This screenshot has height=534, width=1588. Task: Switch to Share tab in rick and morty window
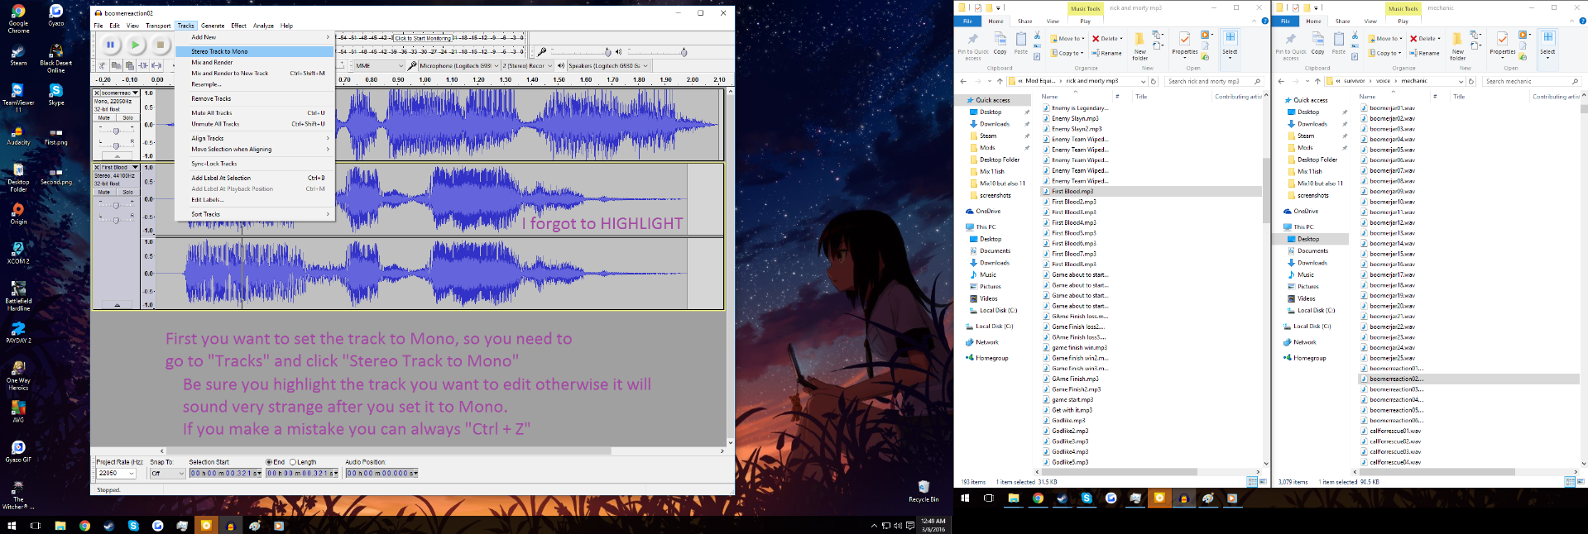coord(1024,21)
